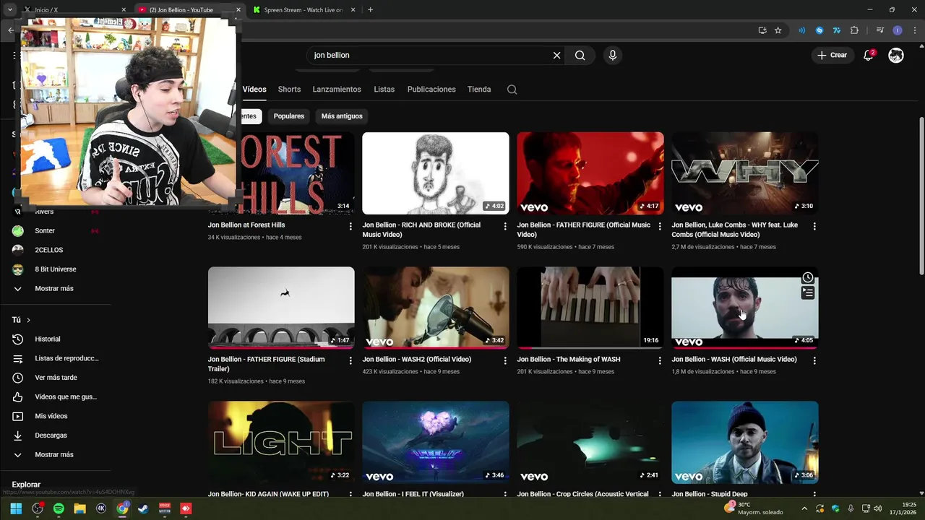Screen dimensions: 925x520
Task: Click the install/cast screen icon in the address bar
Action: click(x=762, y=30)
